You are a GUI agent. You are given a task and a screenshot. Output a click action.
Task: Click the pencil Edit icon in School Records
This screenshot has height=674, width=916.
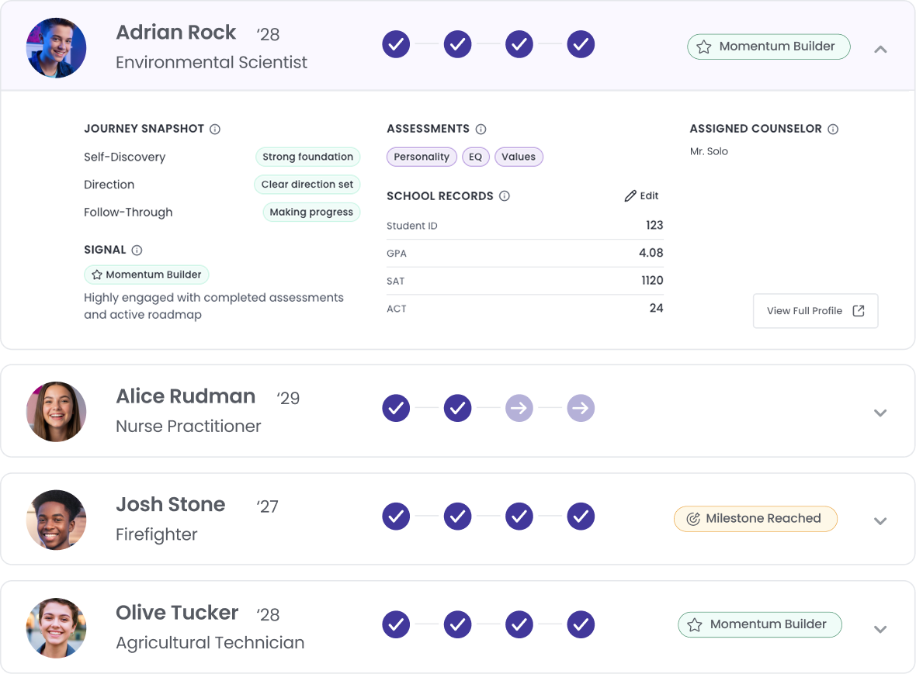[630, 196]
